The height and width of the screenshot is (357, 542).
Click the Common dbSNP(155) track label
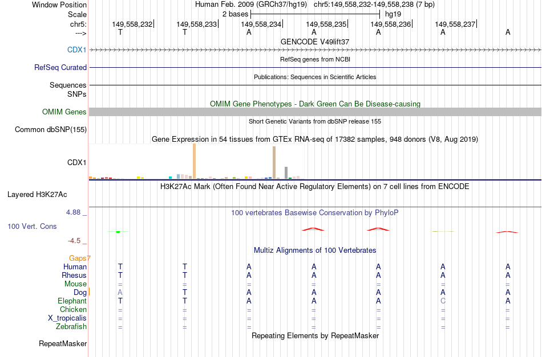[x=51, y=129]
